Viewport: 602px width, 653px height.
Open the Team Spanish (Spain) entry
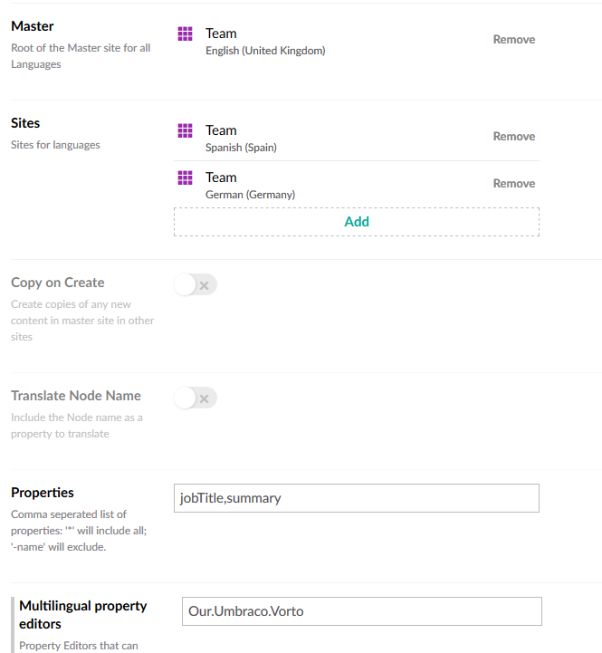(241, 139)
